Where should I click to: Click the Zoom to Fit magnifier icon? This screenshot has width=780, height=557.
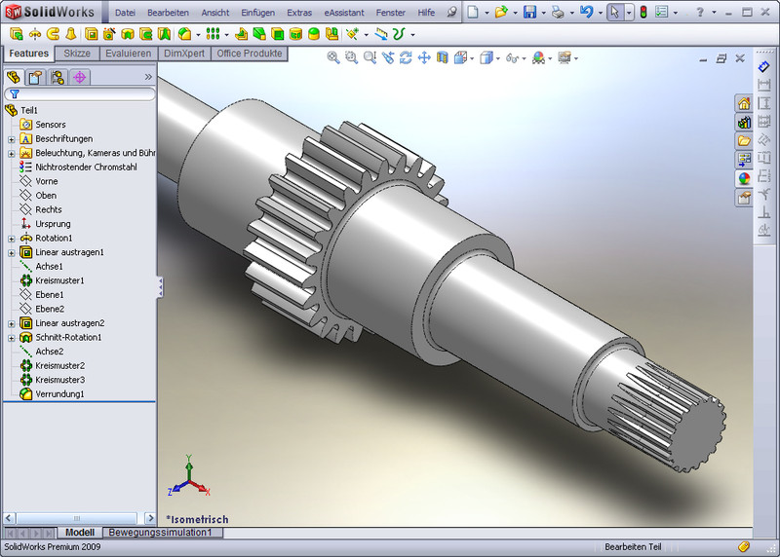point(333,58)
